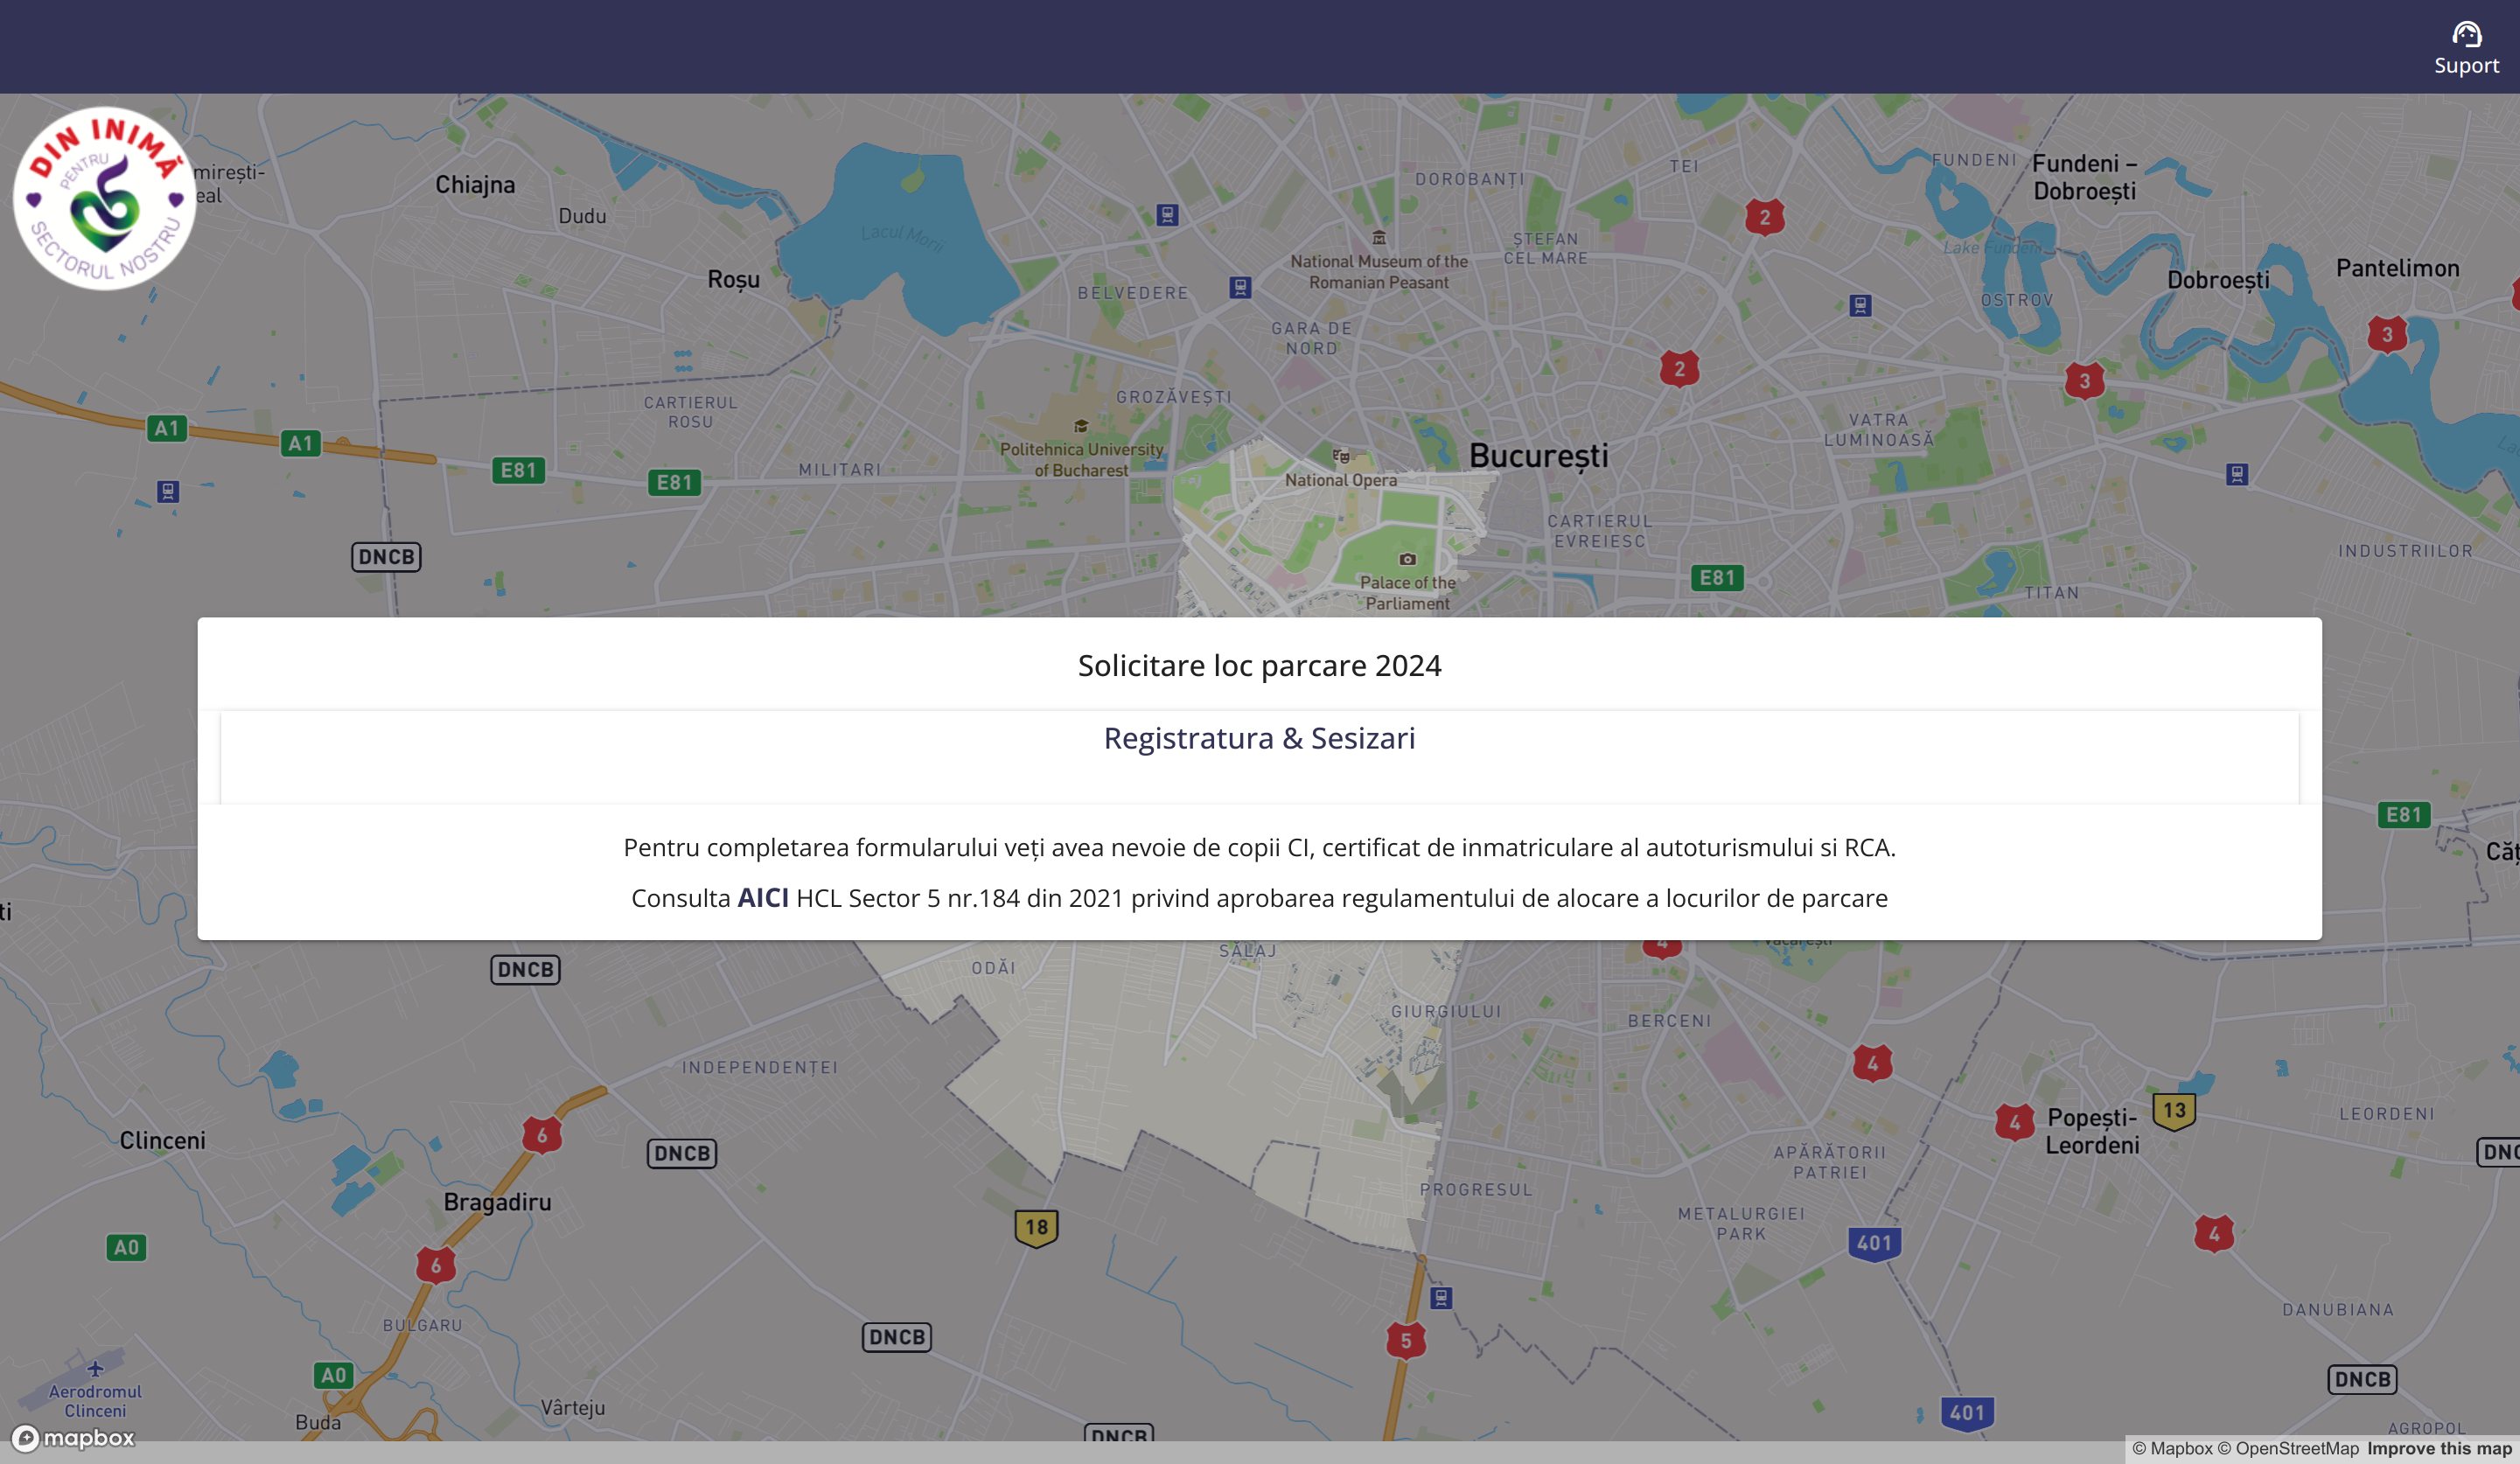Click train station icon near Belvedere
This screenshot has height=1464, width=2520.
point(1240,288)
